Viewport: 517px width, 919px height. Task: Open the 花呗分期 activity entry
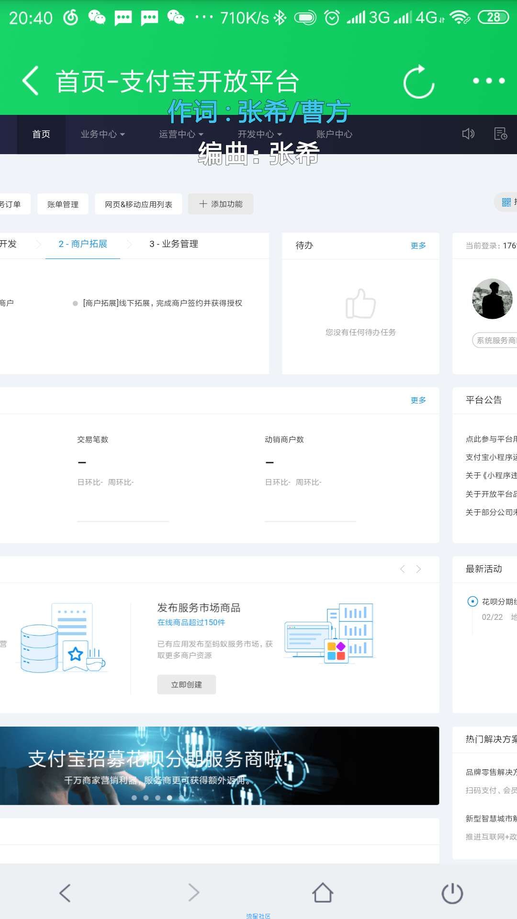(x=499, y=602)
